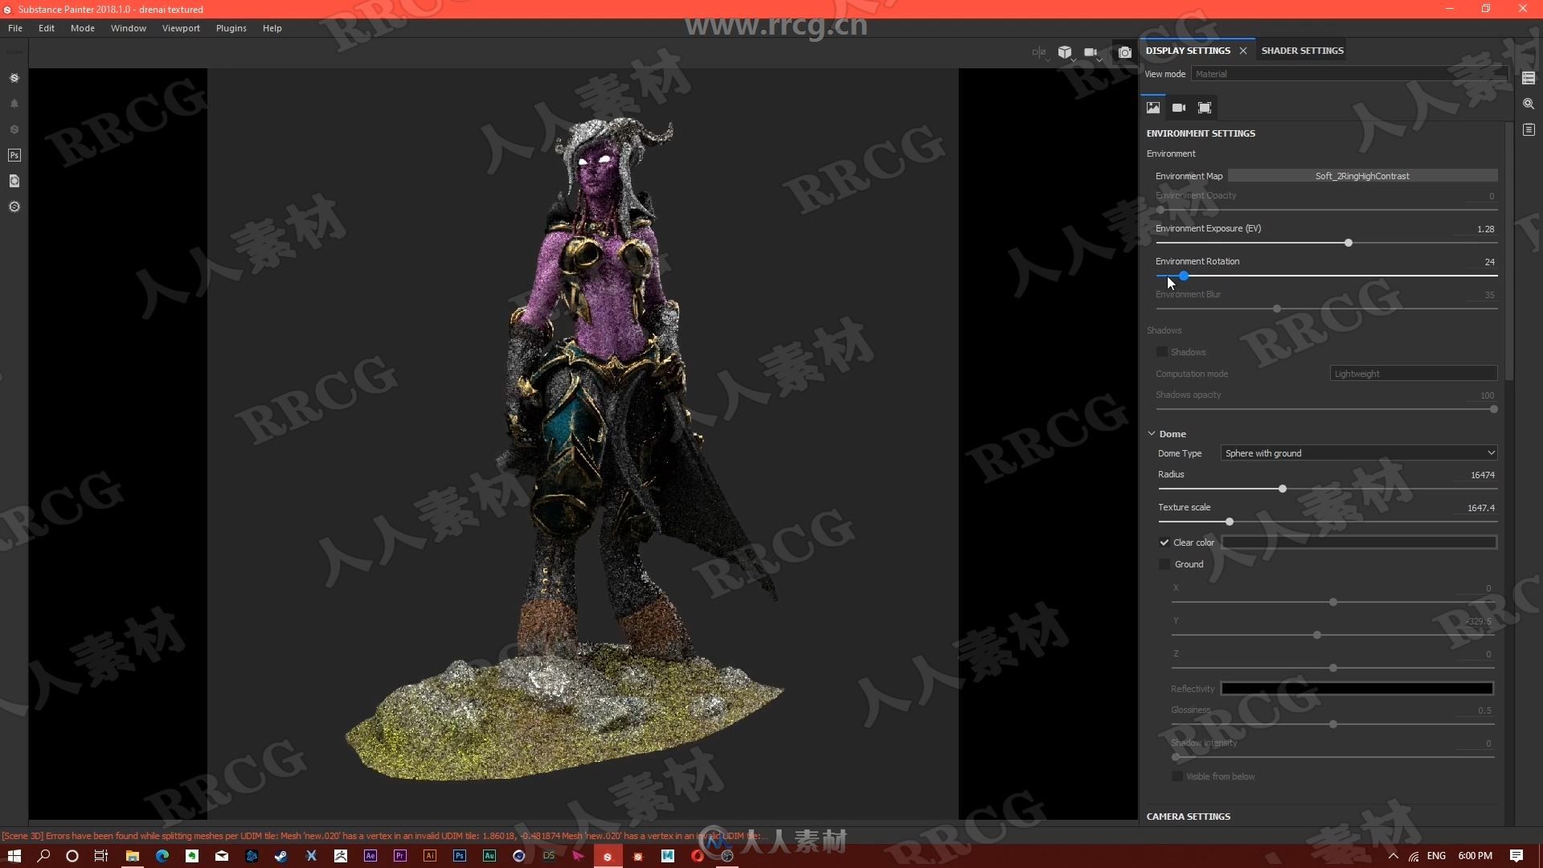Open the Edit menu
This screenshot has width=1543, height=868.
click(x=47, y=28)
